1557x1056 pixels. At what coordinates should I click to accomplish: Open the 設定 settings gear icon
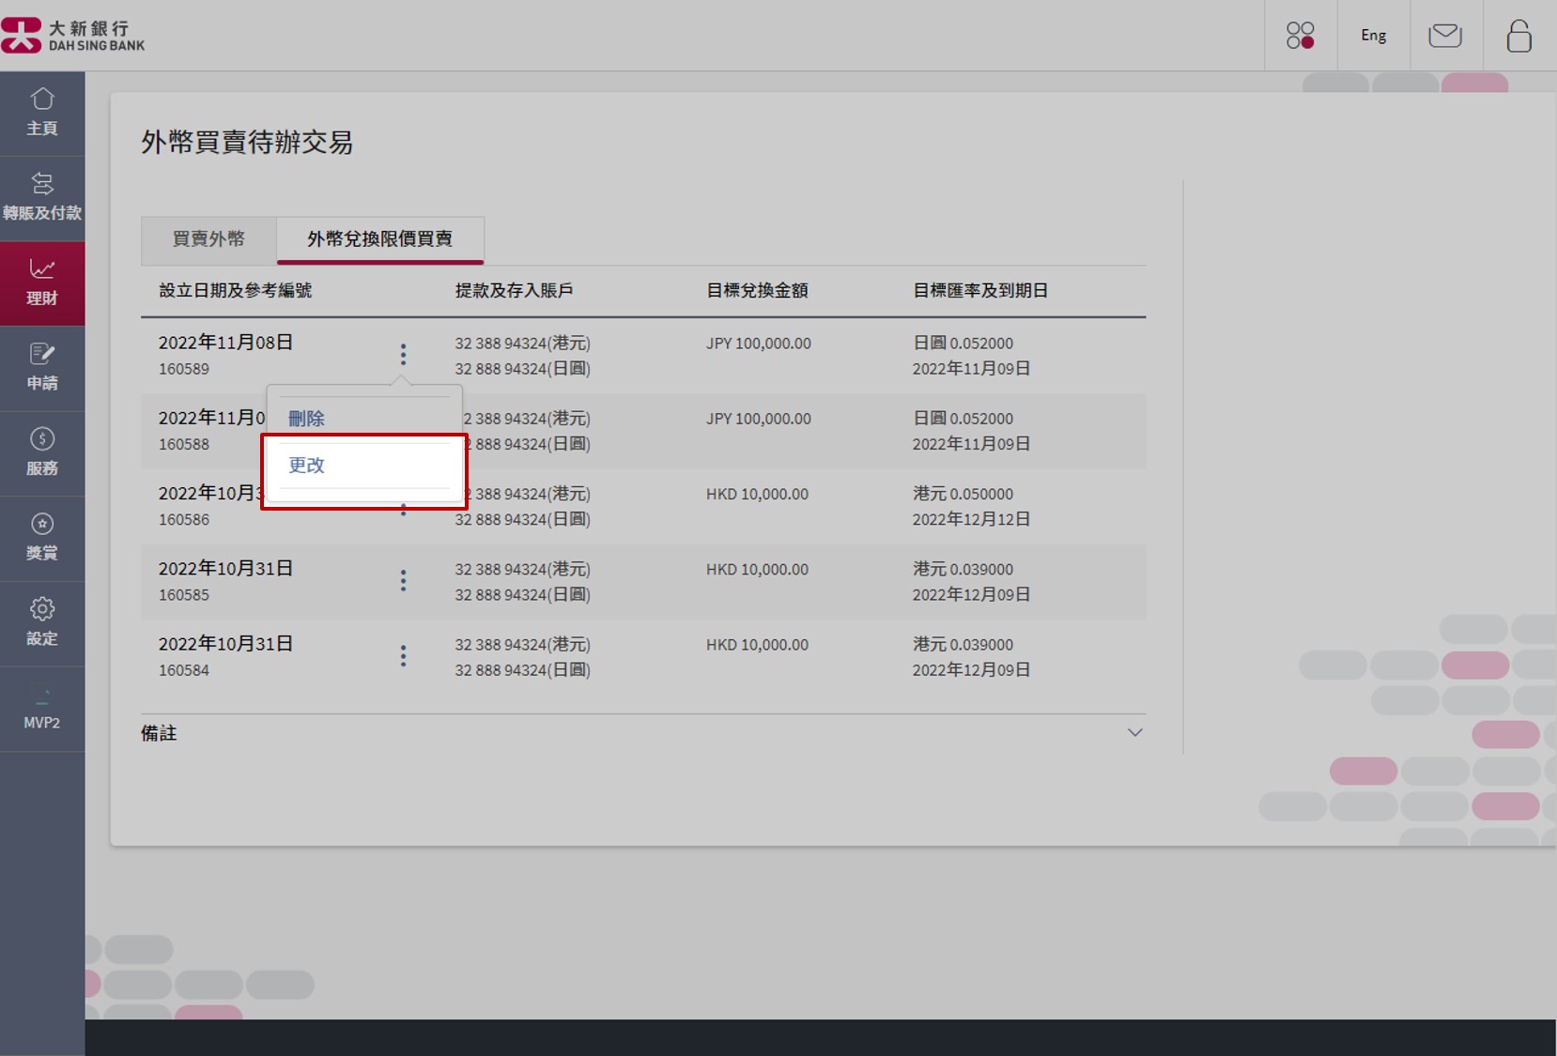pos(42,622)
